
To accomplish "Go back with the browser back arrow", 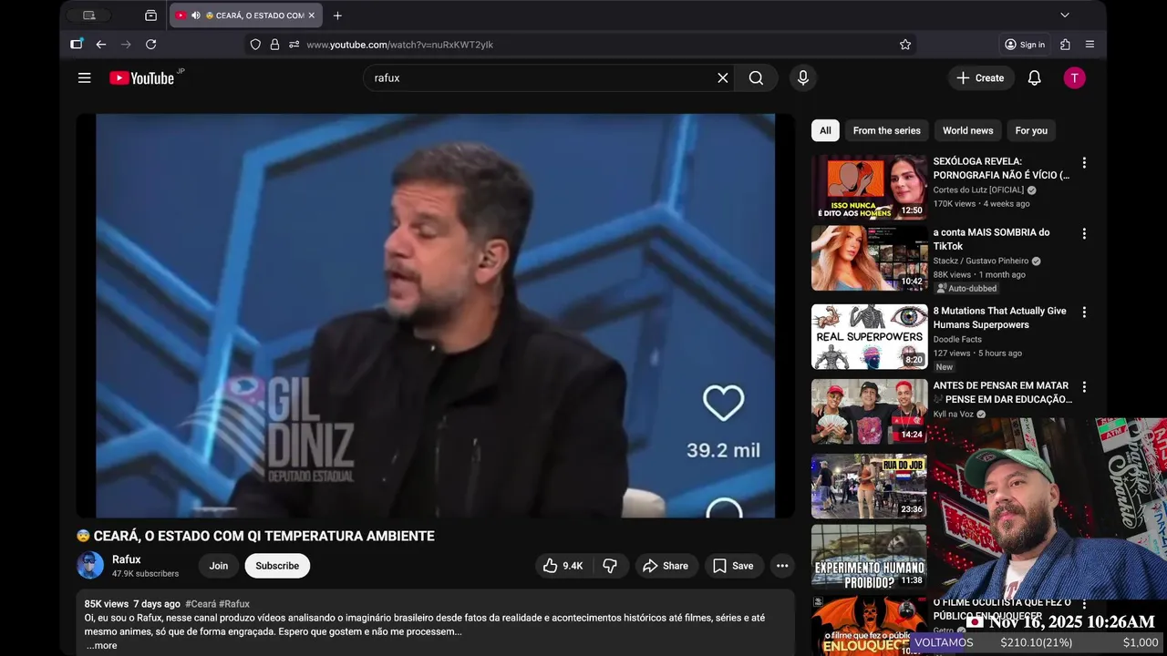I will tap(101, 45).
